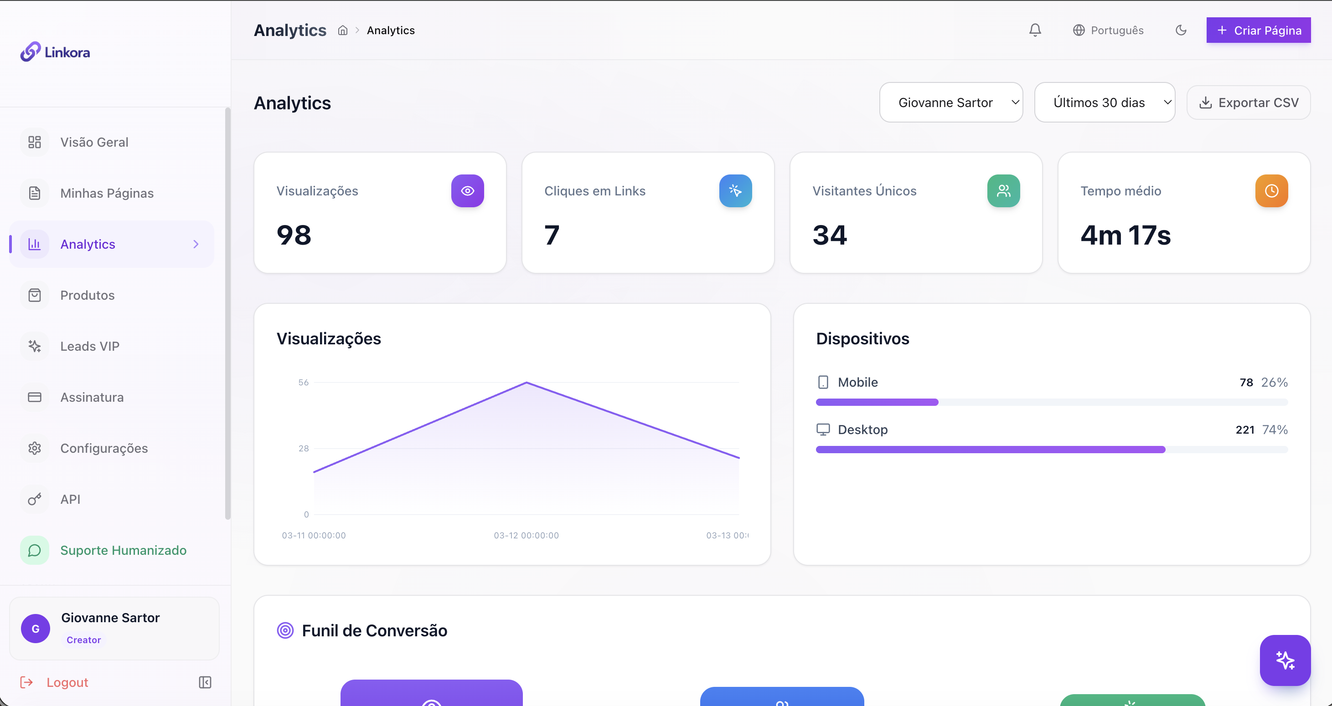
Task: Go to Visão Geral
Action: pos(112,142)
